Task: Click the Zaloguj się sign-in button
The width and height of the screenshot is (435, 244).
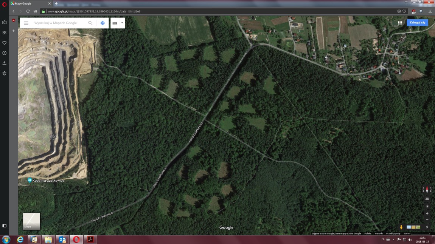Action: point(417,23)
